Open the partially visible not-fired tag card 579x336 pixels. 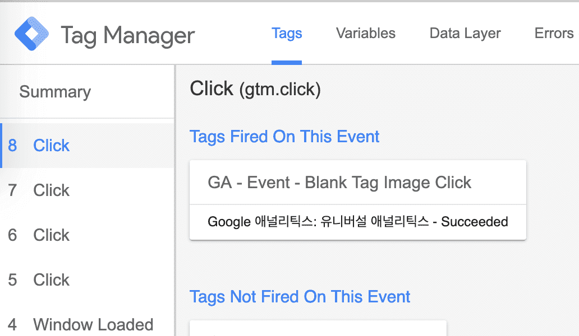point(318,329)
